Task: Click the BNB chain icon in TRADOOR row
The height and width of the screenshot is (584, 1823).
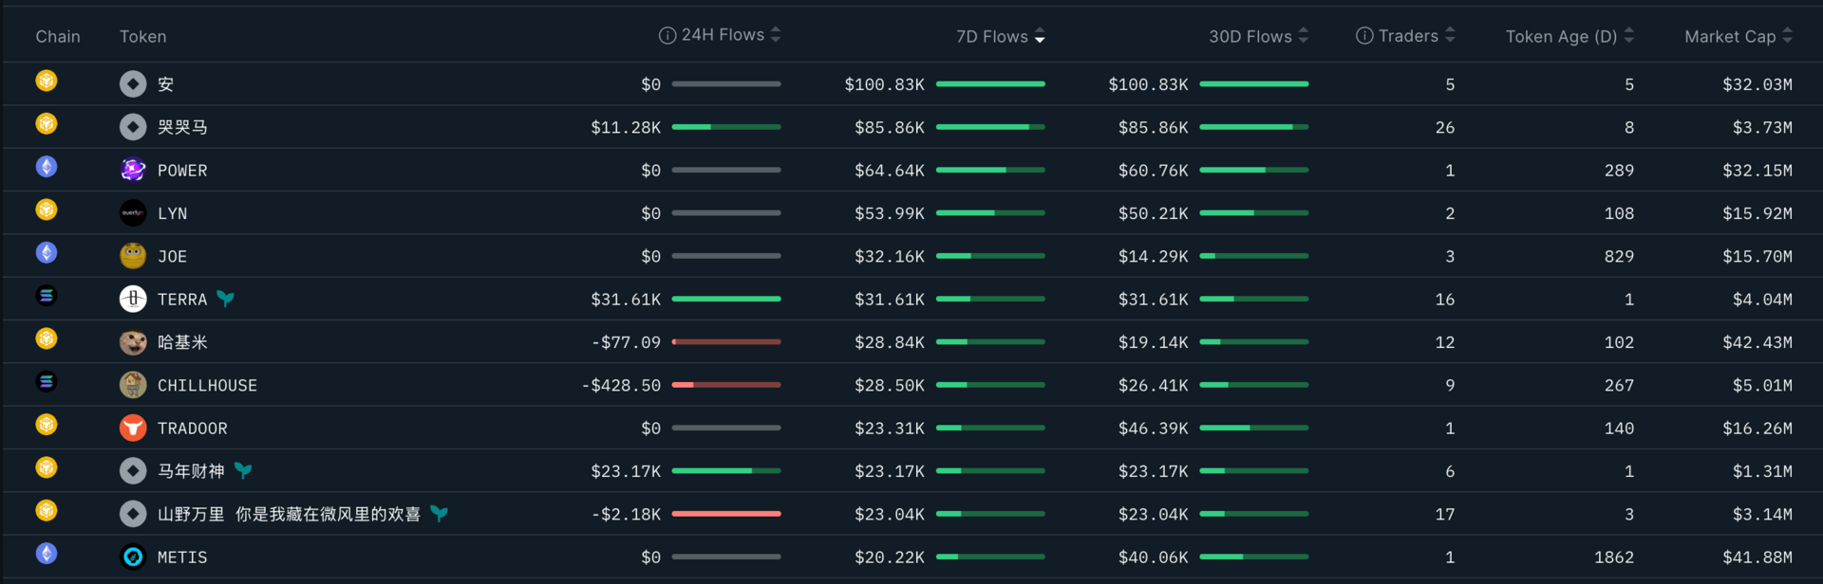Action: [47, 424]
